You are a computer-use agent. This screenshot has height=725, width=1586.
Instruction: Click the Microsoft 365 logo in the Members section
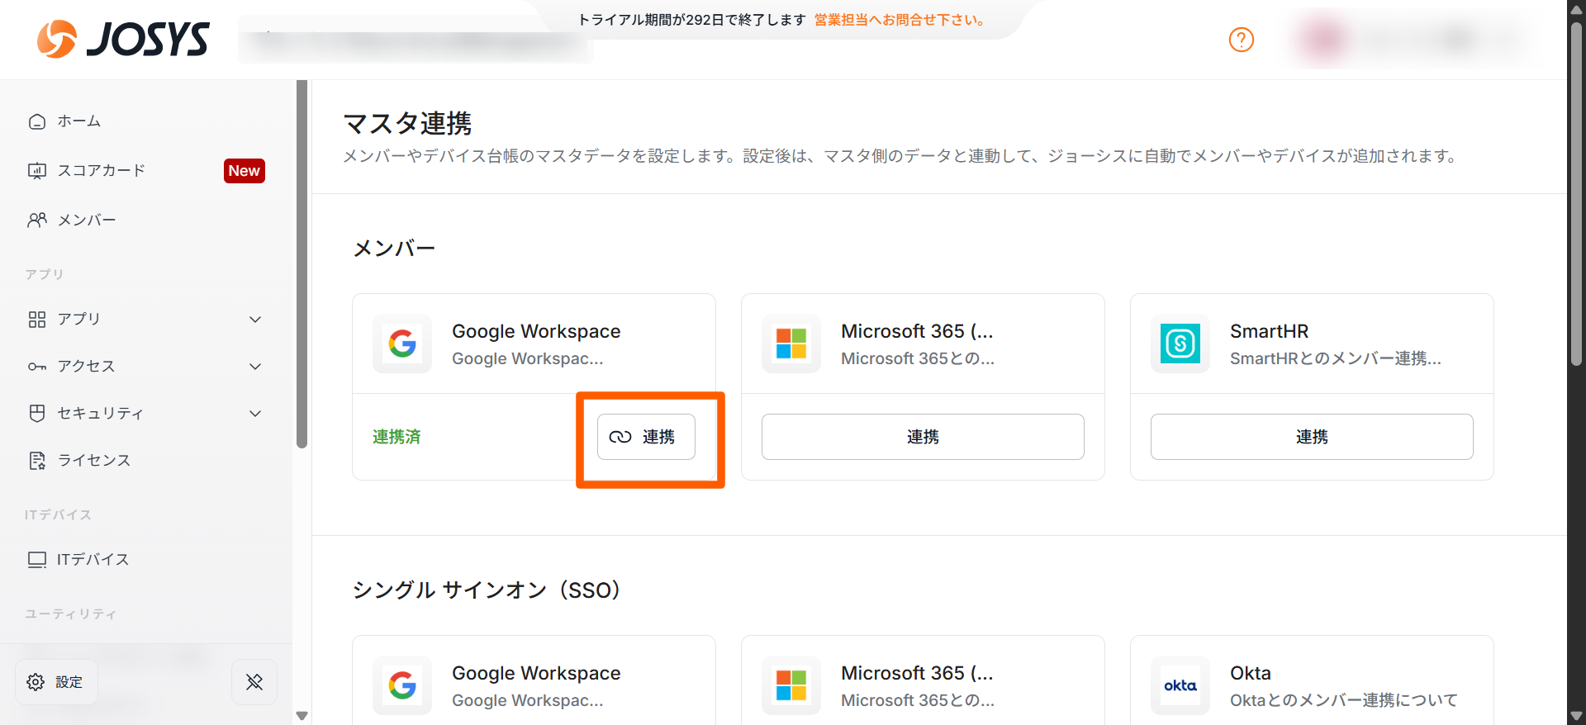(x=791, y=344)
